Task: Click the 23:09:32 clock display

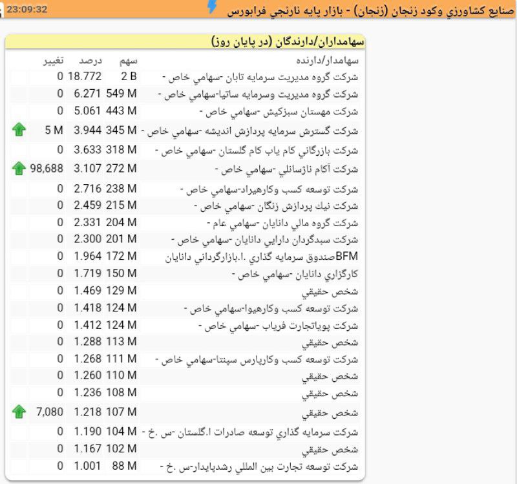Action: click(26, 9)
